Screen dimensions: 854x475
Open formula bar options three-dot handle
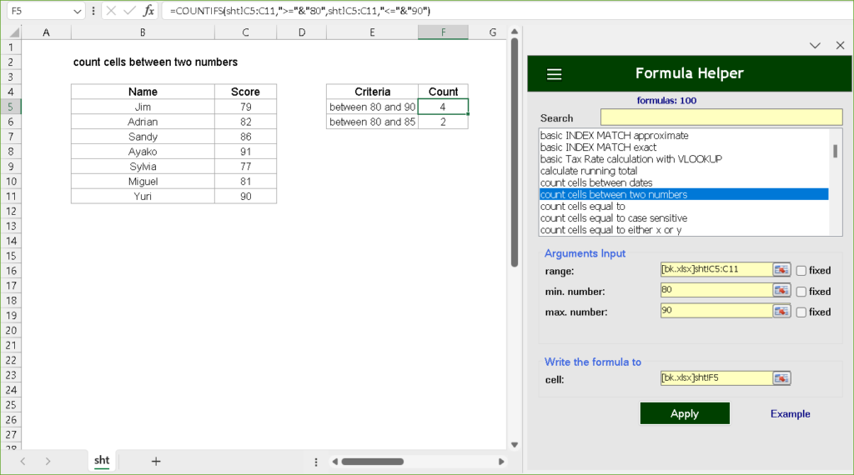click(93, 11)
